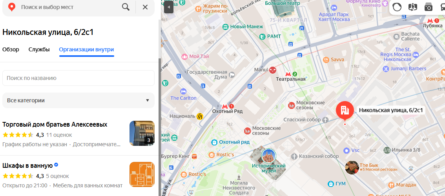Image resolution: width=445 pixels, height=196 pixels.
Task: Open the Шкафы в ванную listing
Action: [x=27, y=165]
